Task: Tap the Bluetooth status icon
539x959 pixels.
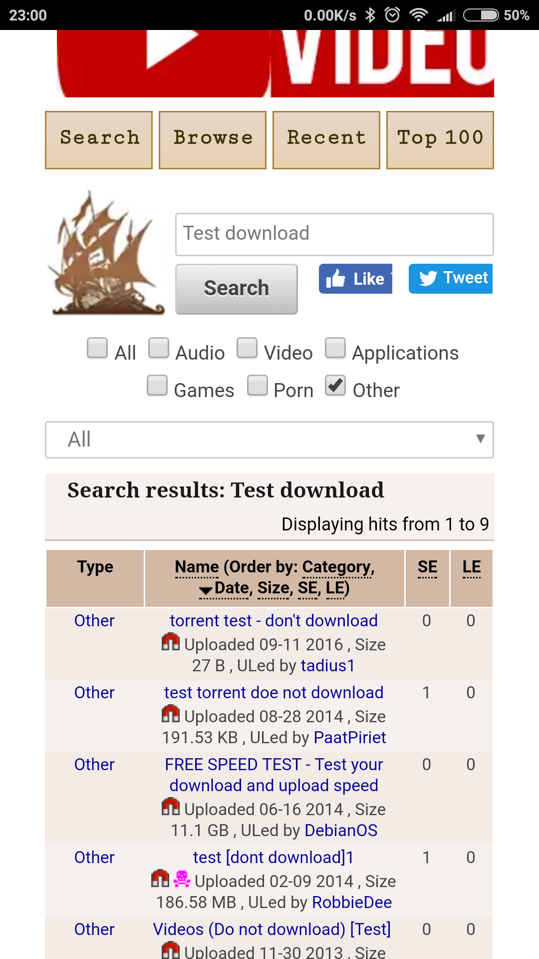Action: tap(370, 15)
